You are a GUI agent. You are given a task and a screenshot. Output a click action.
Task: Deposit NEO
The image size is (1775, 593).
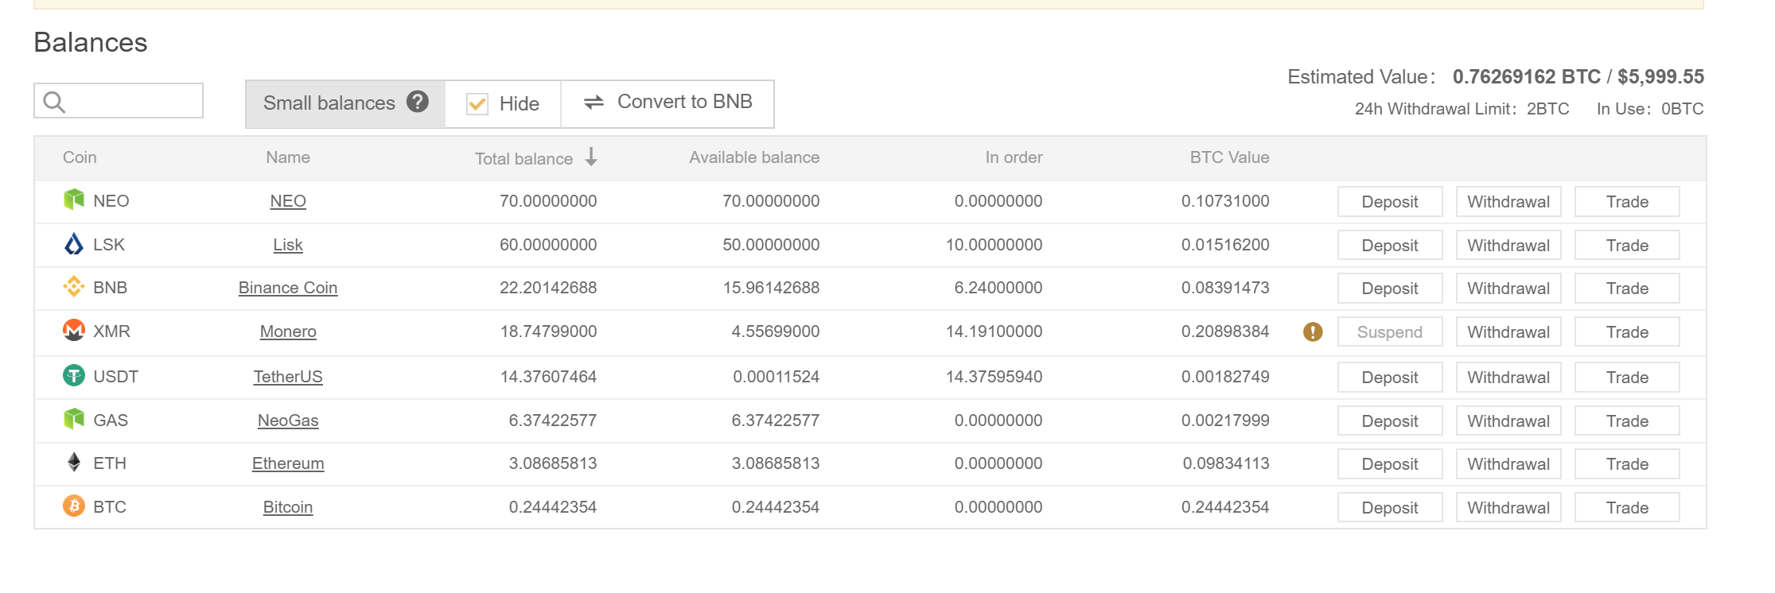pyautogui.click(x=1390, y=202)
